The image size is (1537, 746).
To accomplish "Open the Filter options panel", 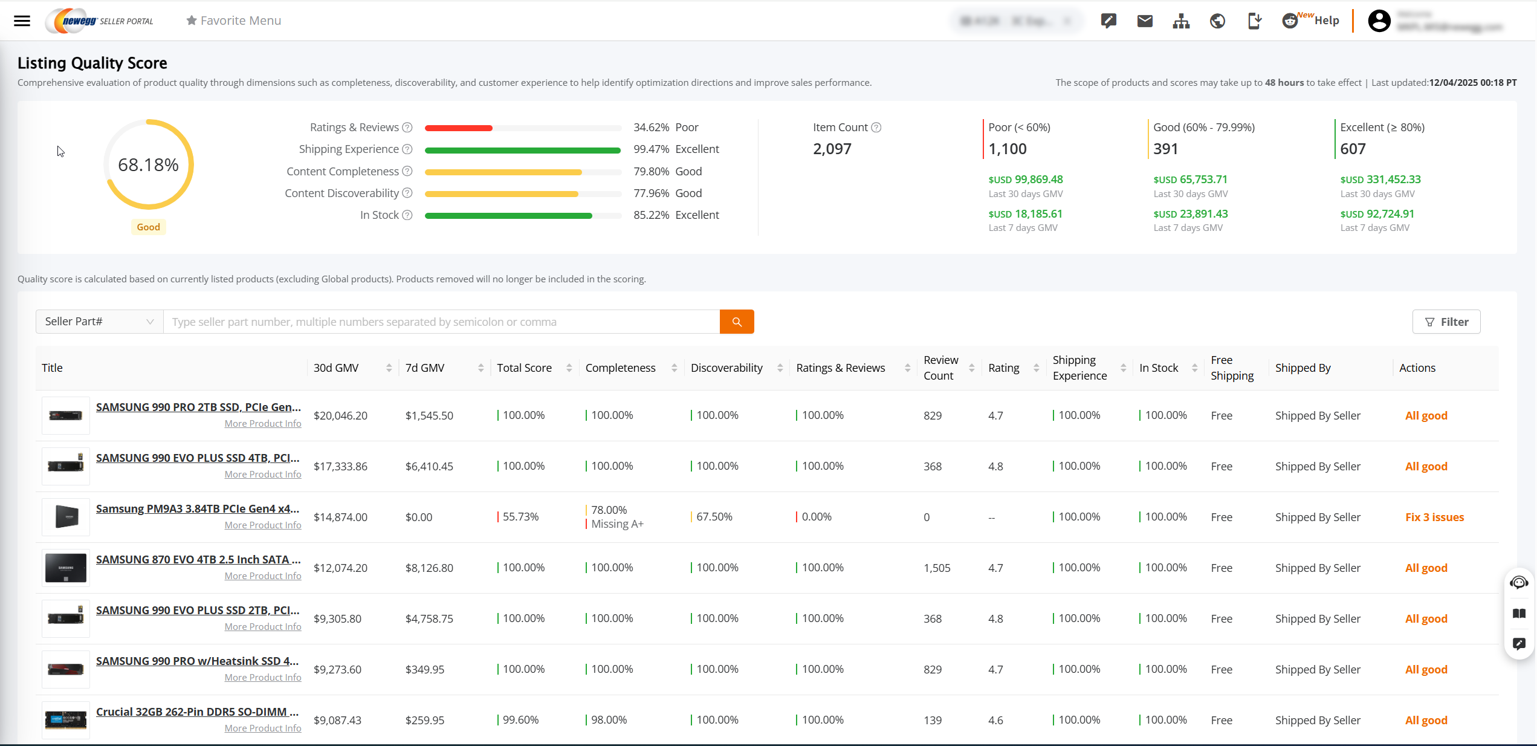I will 1446,322.
